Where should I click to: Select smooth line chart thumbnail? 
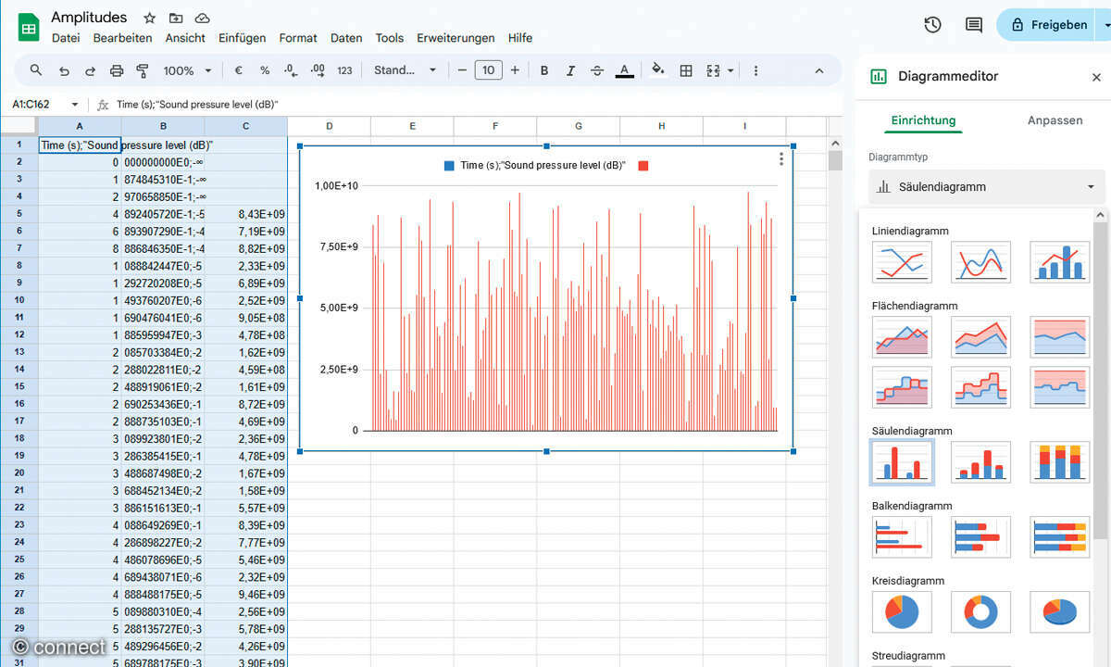[x=981, y=262]
